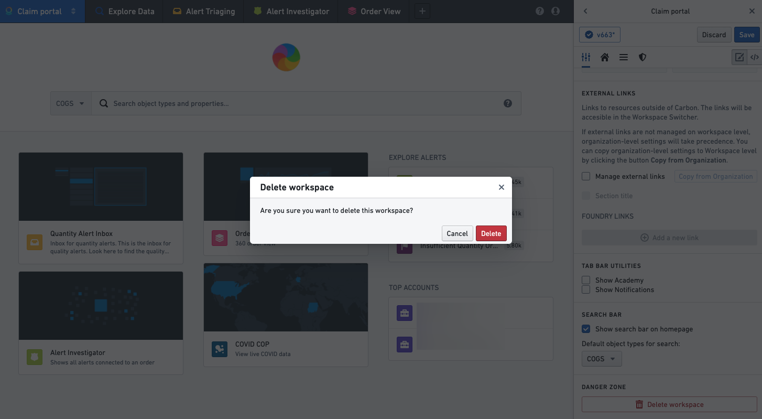Viewport: 762px width, 419px height.
Task: Enable the Manage external links checkbox
Action: tap(586, 176)
